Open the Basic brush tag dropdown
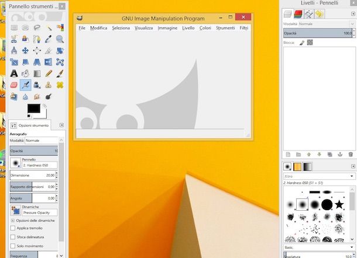 (319, 247)
